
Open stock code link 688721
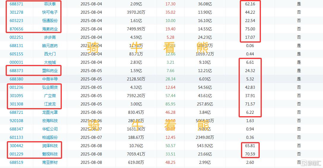click(16, 112)
